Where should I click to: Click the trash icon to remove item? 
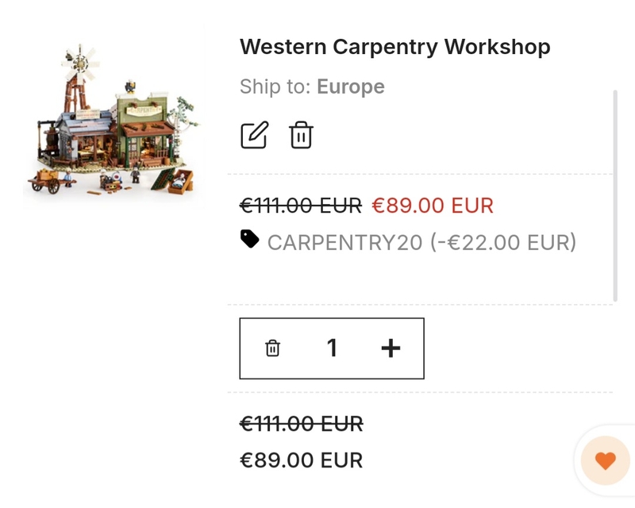point(300,134)
